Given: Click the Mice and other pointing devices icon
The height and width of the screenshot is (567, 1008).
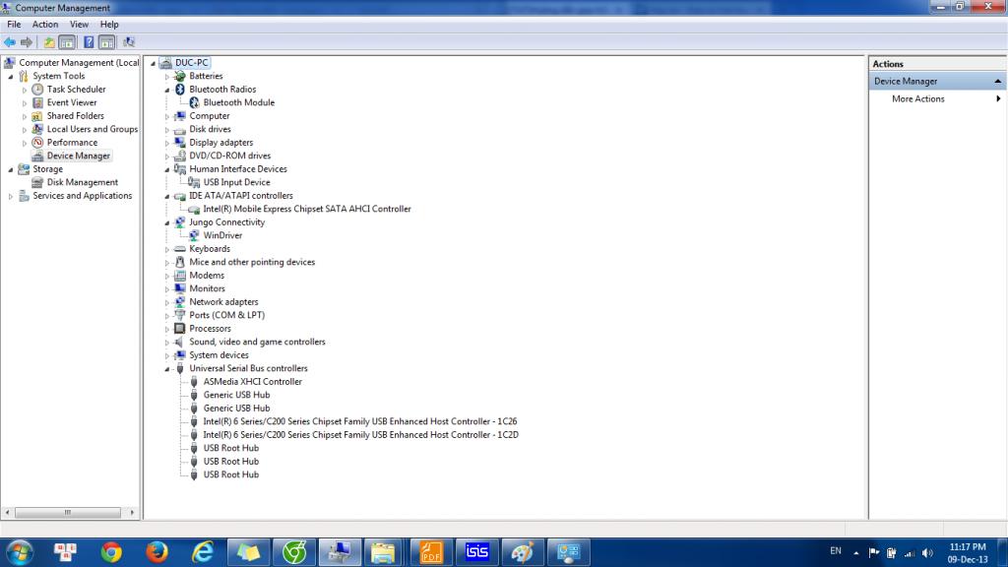Looking at the screenshot, I should pos(180,262).
